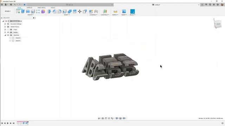Toggle visibility of the Sketches folder

point(8,35)
